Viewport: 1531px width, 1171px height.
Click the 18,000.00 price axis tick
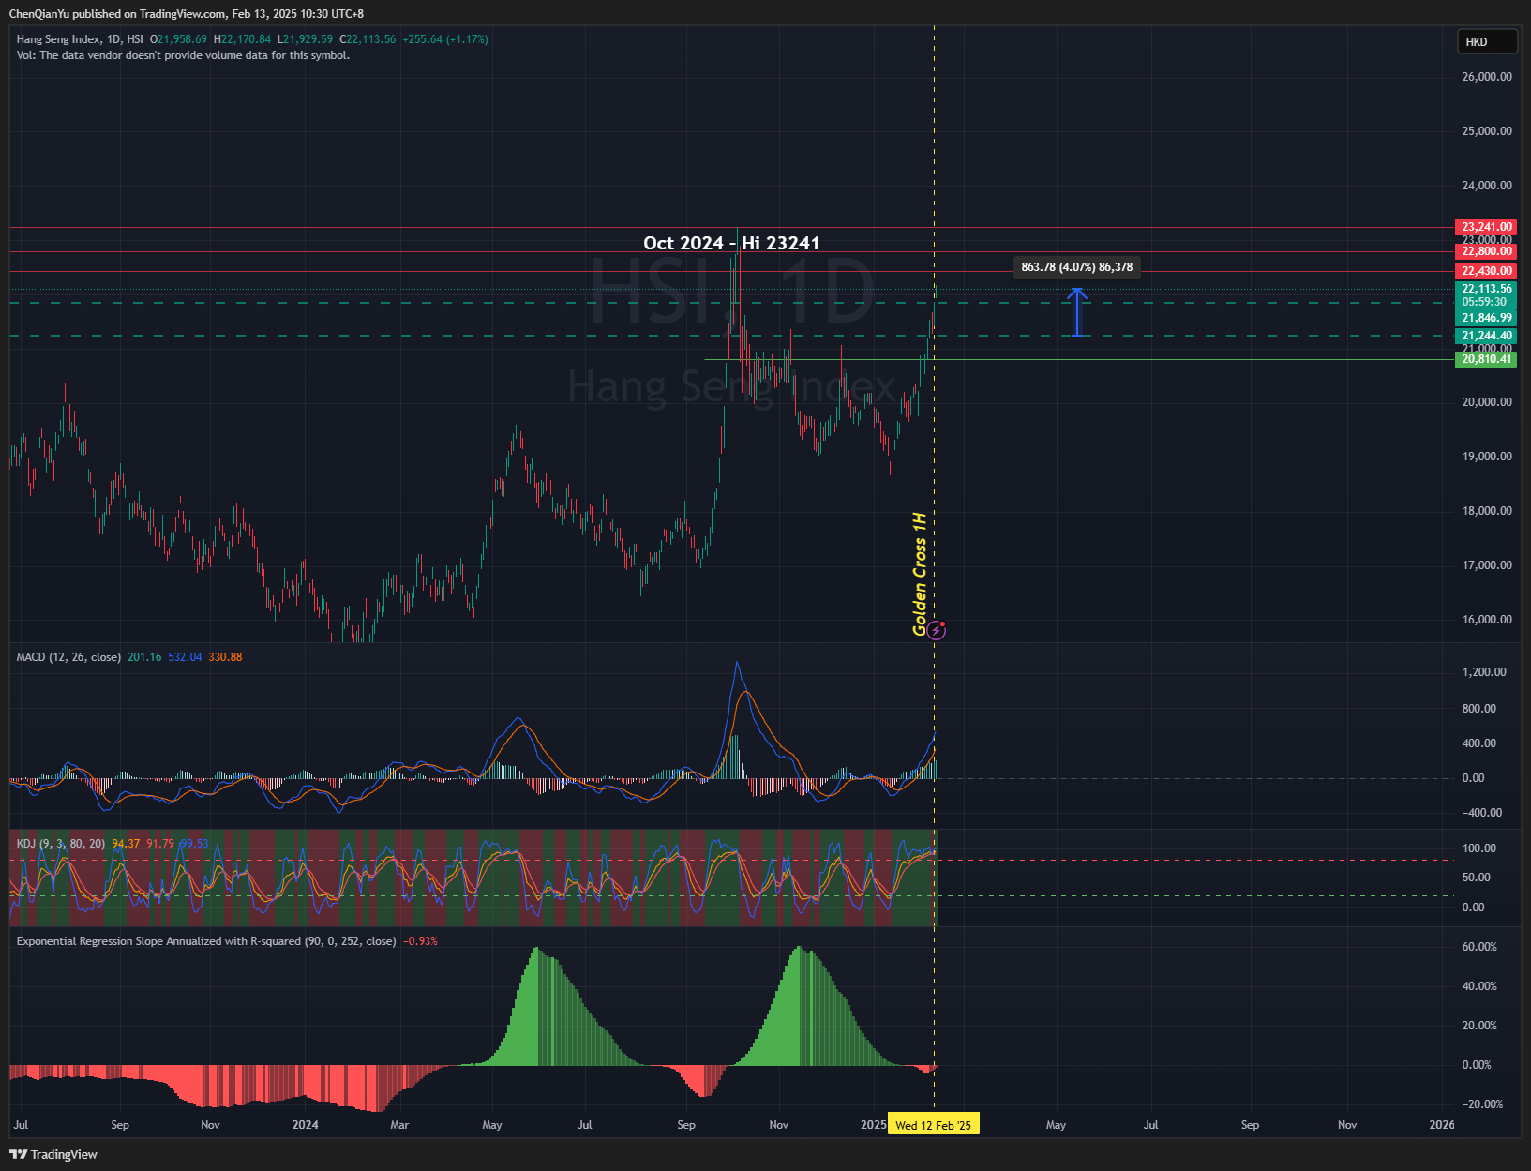(1487, 511)
